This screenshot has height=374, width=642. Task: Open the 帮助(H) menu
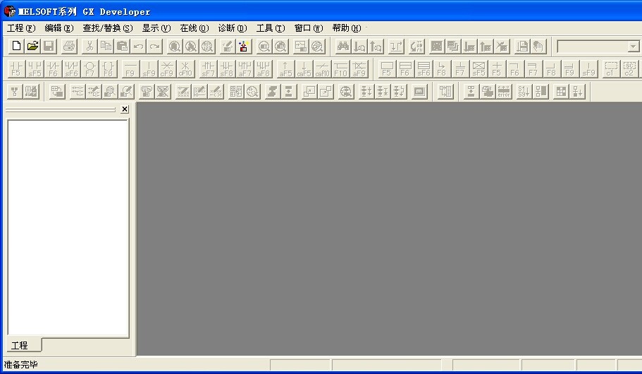[x=347, y=28]
